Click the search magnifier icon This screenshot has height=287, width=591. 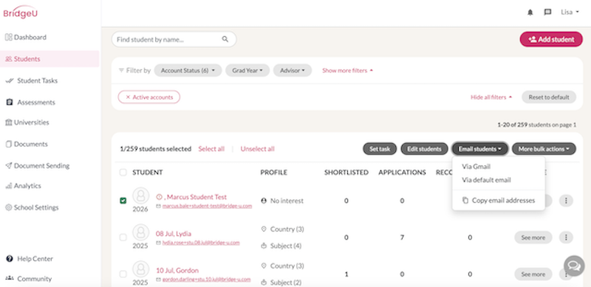click(x=225, y=39)
